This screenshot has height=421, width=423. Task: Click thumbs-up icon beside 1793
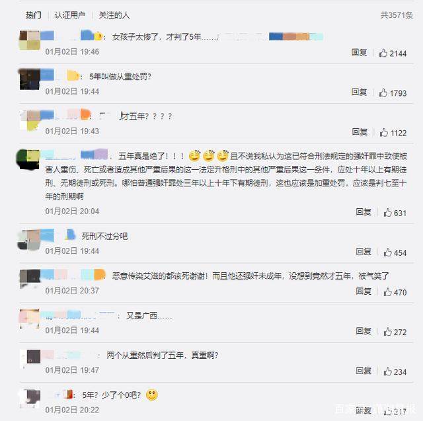383,93
